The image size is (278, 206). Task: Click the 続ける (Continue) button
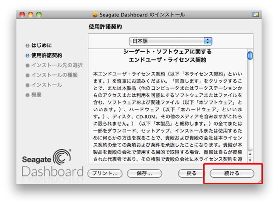232,173
